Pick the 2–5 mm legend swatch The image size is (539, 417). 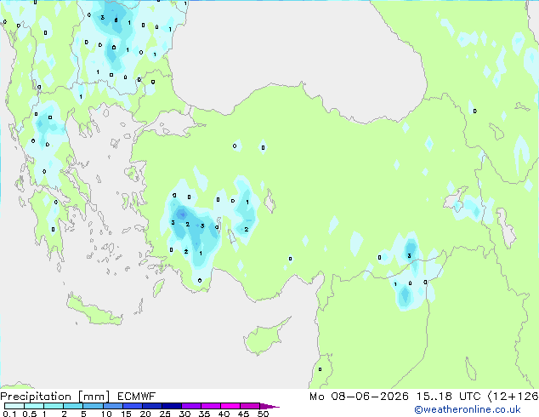pos(73,406)
